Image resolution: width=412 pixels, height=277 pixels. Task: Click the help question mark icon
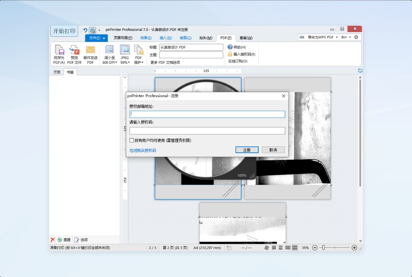click(230, 47)
